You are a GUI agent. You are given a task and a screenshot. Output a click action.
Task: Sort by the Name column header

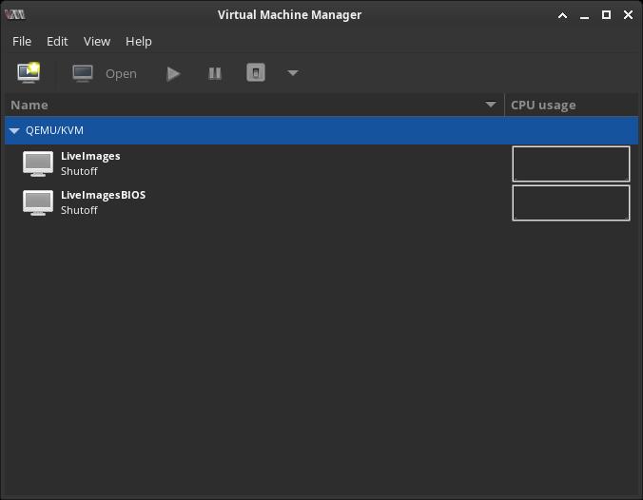(x=254, y=105)
